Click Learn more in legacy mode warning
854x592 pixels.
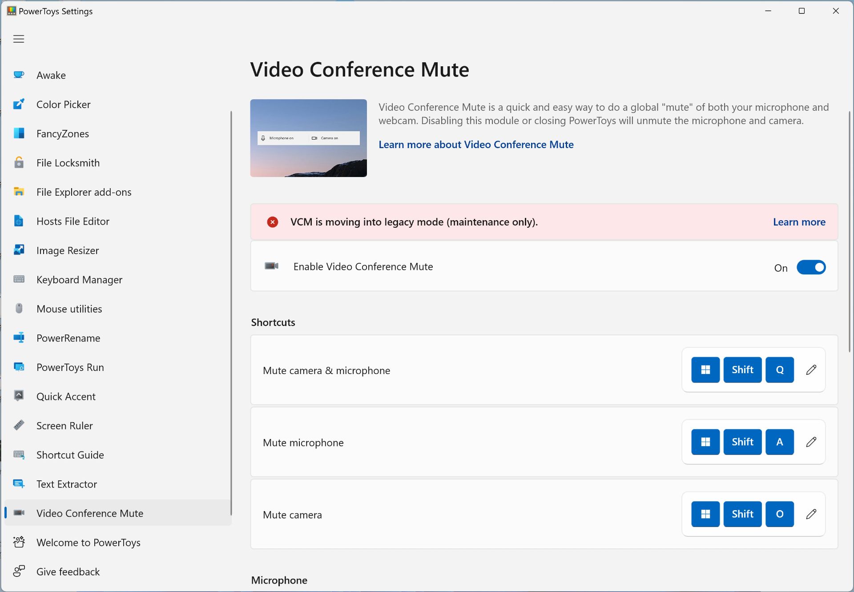(x=799, y=222)
